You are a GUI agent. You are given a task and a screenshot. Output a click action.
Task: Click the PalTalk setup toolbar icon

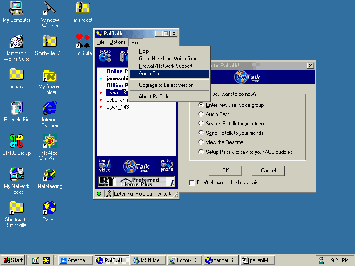[105, 55]
